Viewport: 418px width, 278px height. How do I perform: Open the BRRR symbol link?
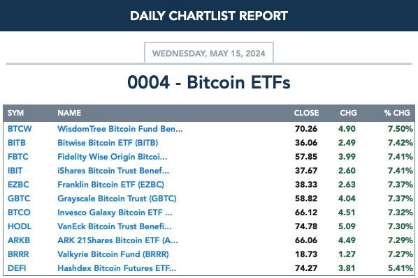18,254
